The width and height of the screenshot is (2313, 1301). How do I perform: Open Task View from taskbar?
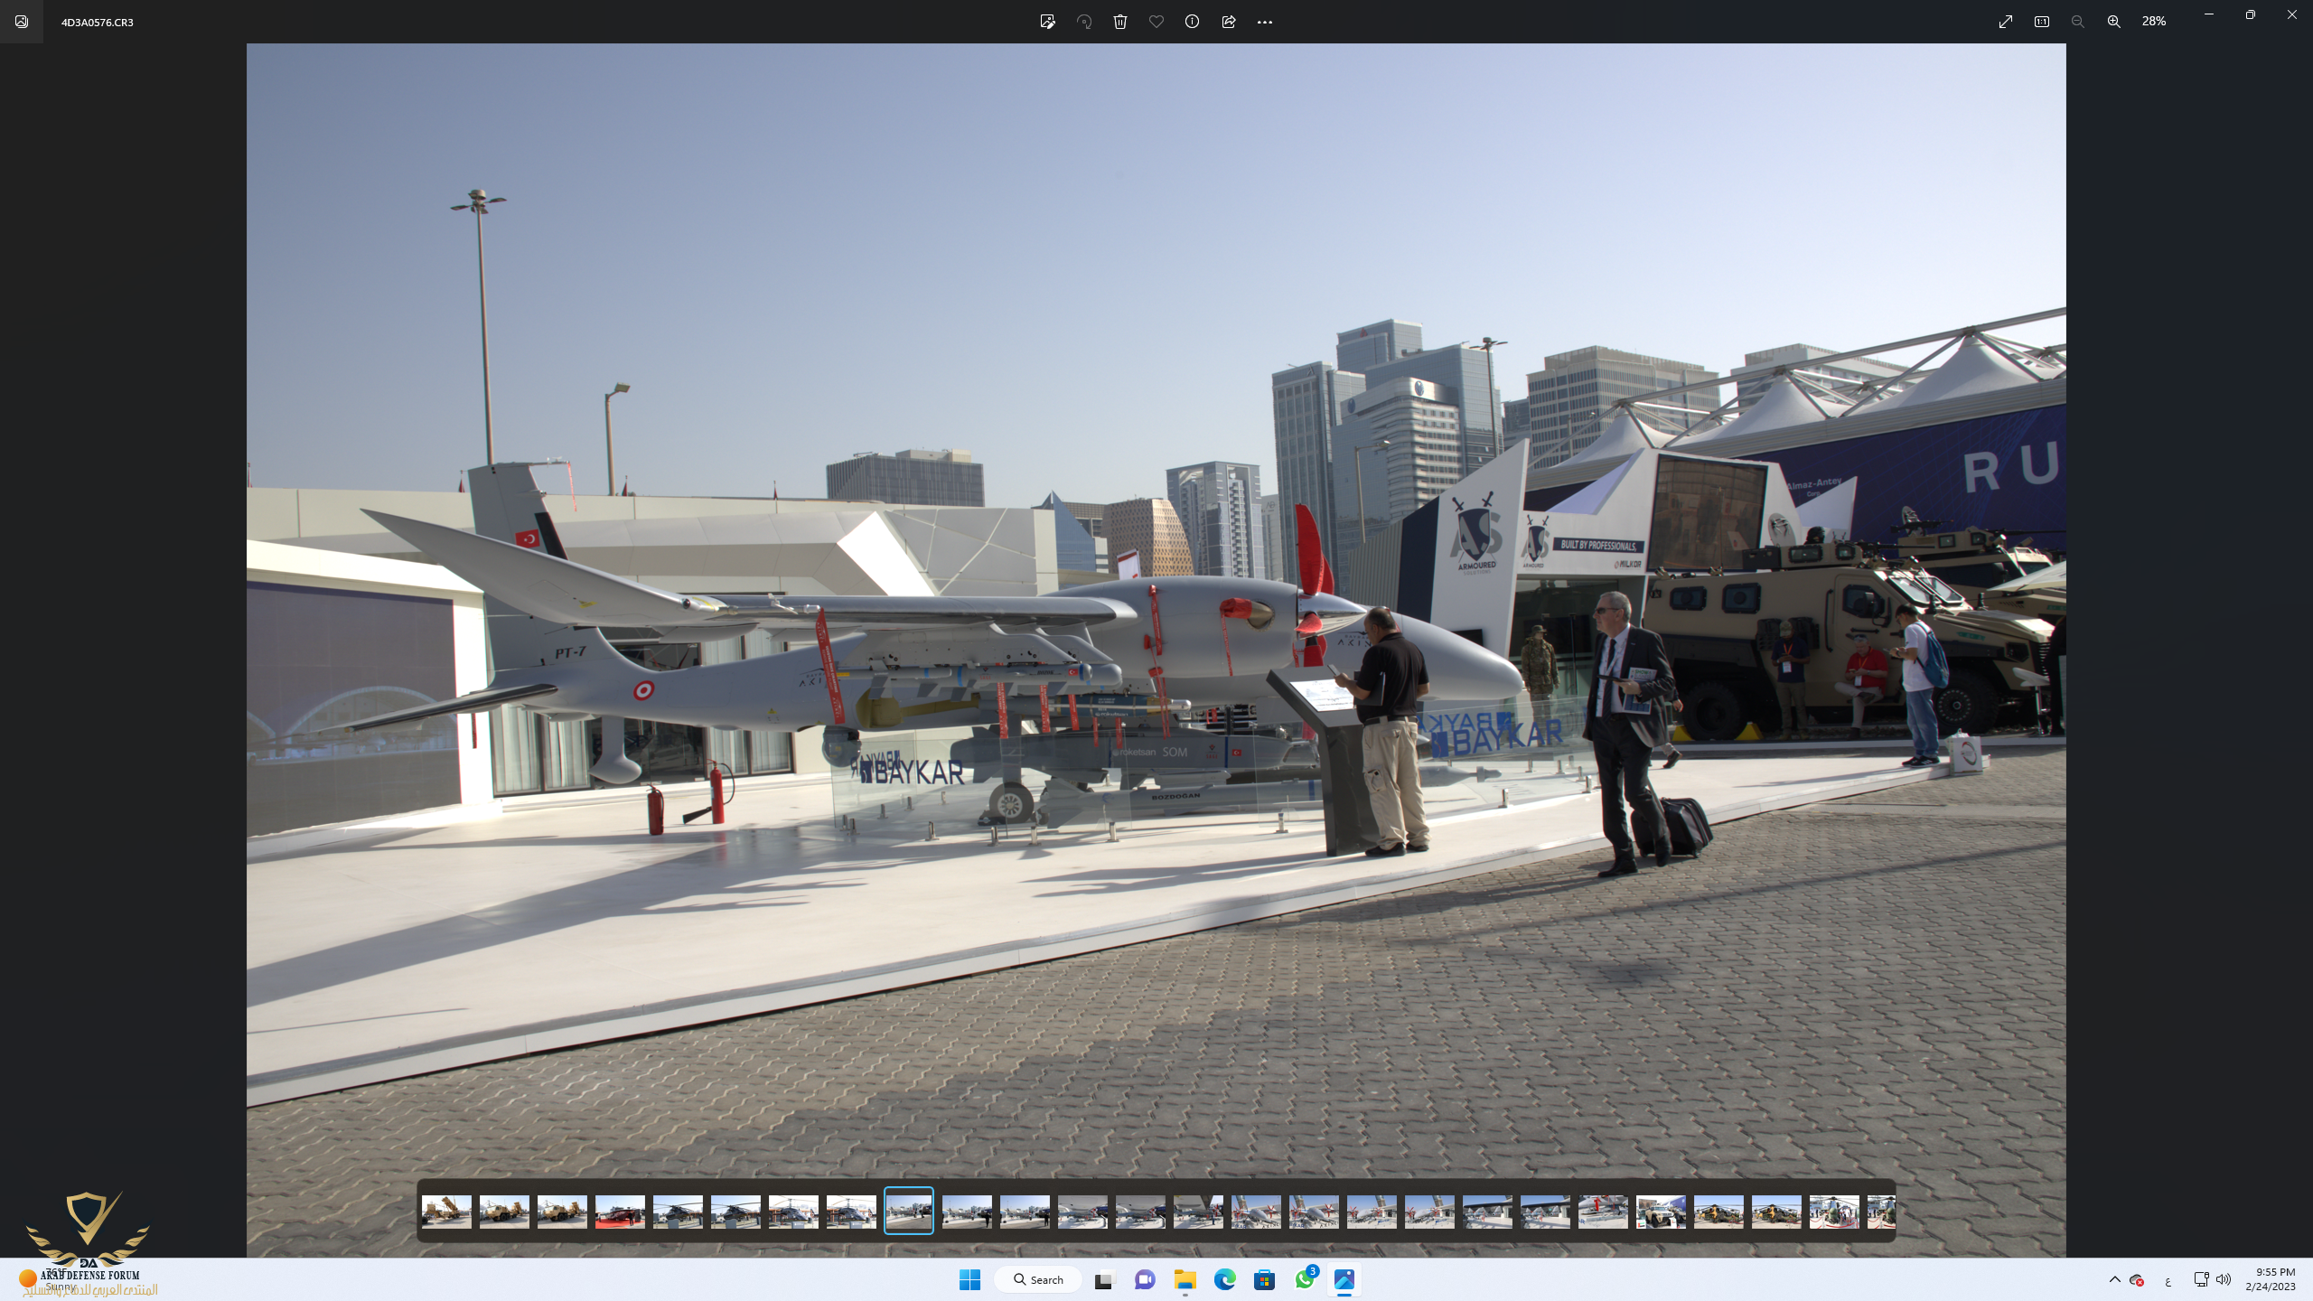pos(1103,1279)
